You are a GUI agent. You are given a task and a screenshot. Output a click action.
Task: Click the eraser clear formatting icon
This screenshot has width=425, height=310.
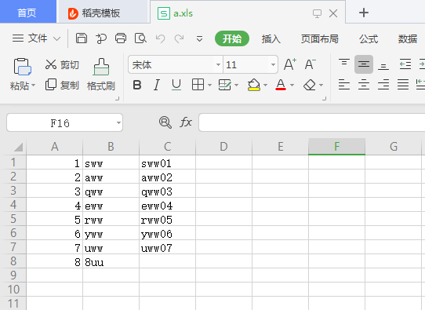click(310, 86)
